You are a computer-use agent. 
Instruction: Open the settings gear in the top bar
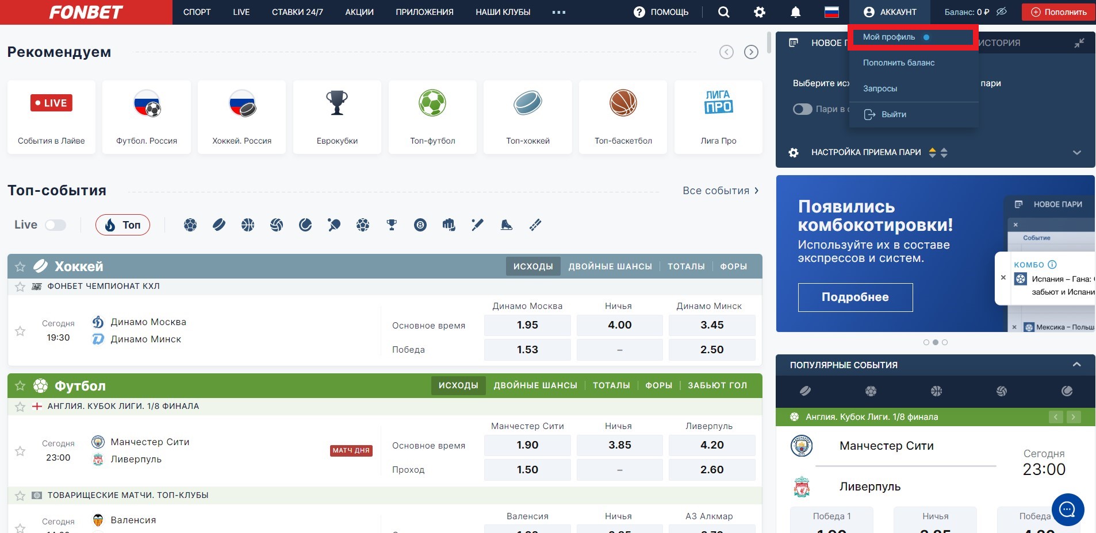760,12
